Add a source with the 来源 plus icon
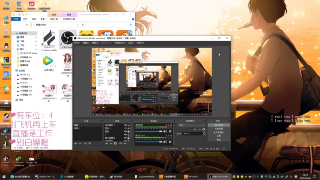 coord(106,144)
